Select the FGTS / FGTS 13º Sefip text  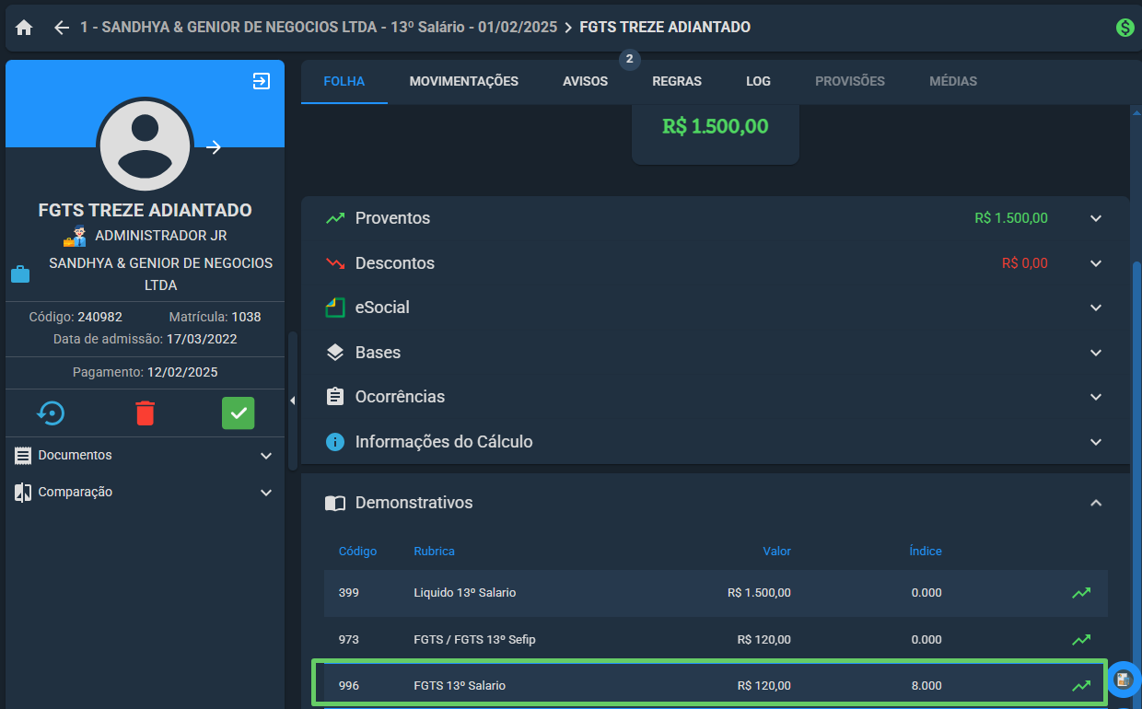(x=474, y=640)
